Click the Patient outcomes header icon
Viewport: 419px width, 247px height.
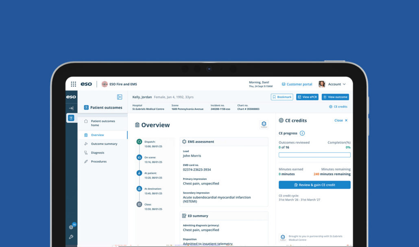click(86, 107)
